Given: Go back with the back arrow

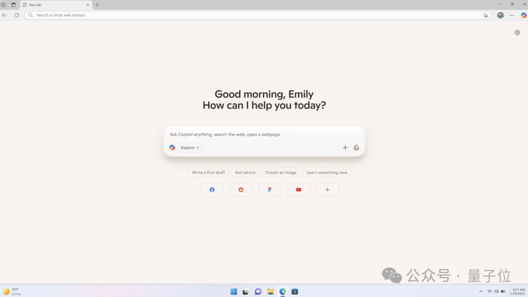Looking at the screenshot, I should (5, 15).
